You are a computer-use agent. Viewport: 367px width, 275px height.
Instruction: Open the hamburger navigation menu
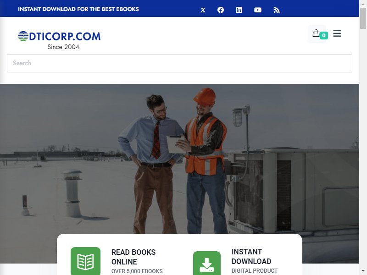coord(337,33)
